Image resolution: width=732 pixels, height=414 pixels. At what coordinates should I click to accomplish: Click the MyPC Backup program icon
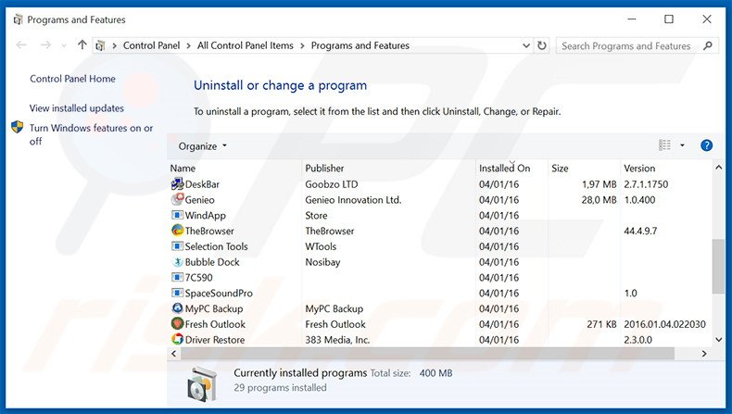point(177,308)
